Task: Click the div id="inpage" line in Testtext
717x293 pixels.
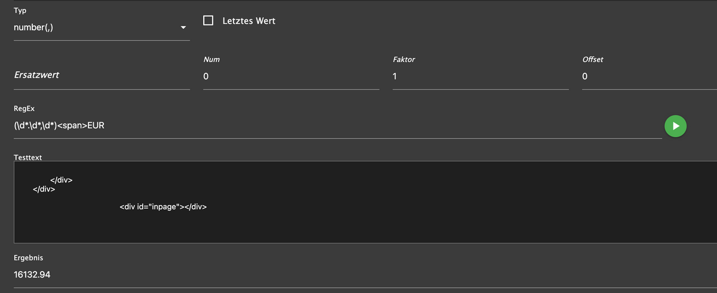Action: (163, 207)
